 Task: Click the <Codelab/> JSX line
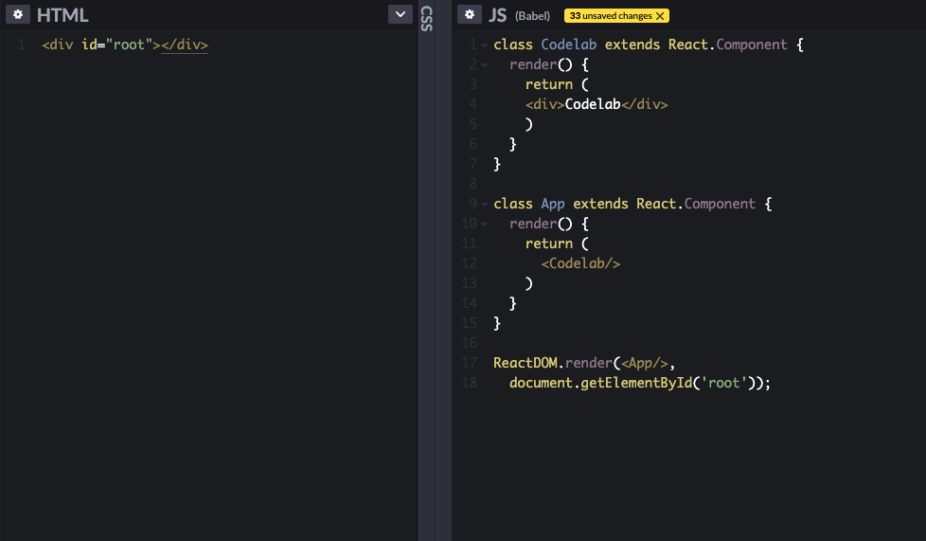tap(580, 263)
